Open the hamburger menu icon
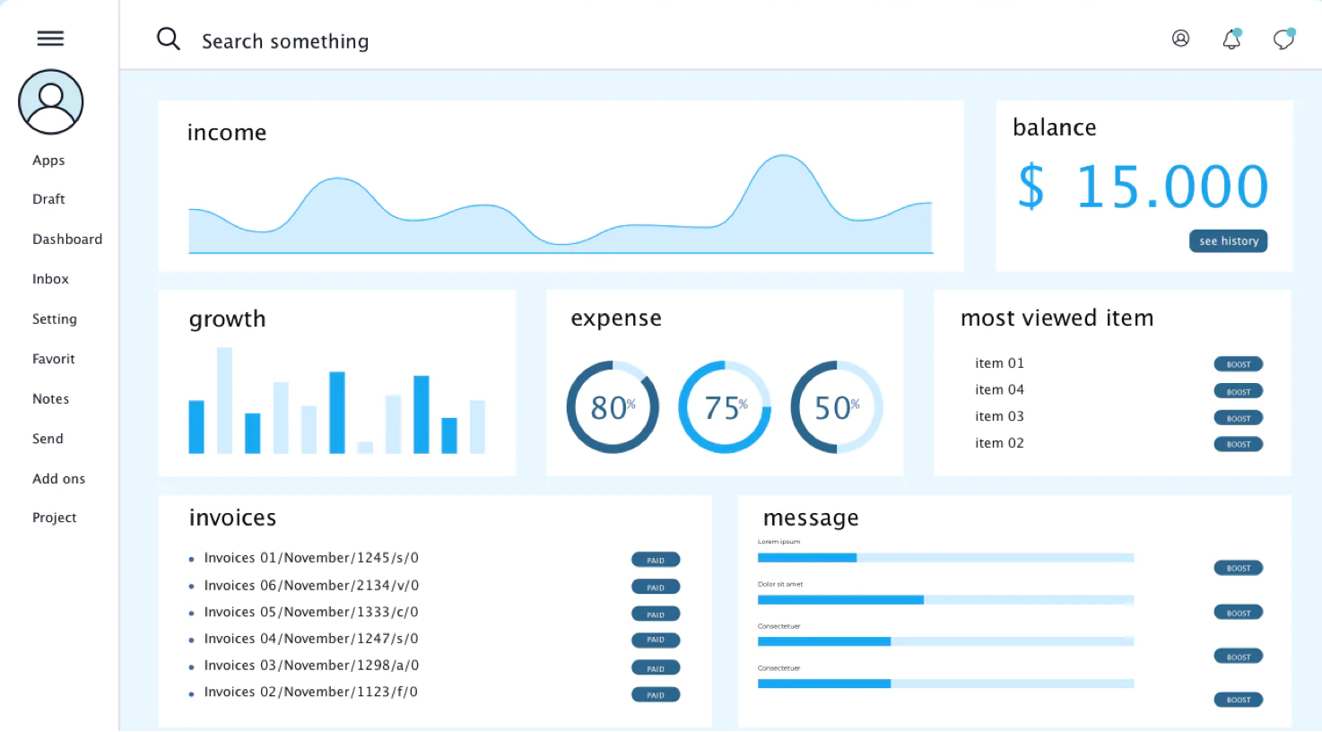The height and width of the screenshot is (732, 1322). (50, 38)
